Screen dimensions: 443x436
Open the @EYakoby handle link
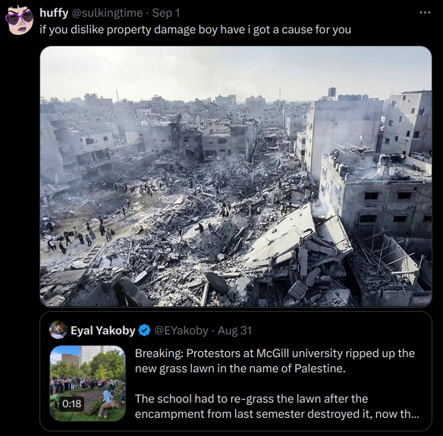[181, 331]
